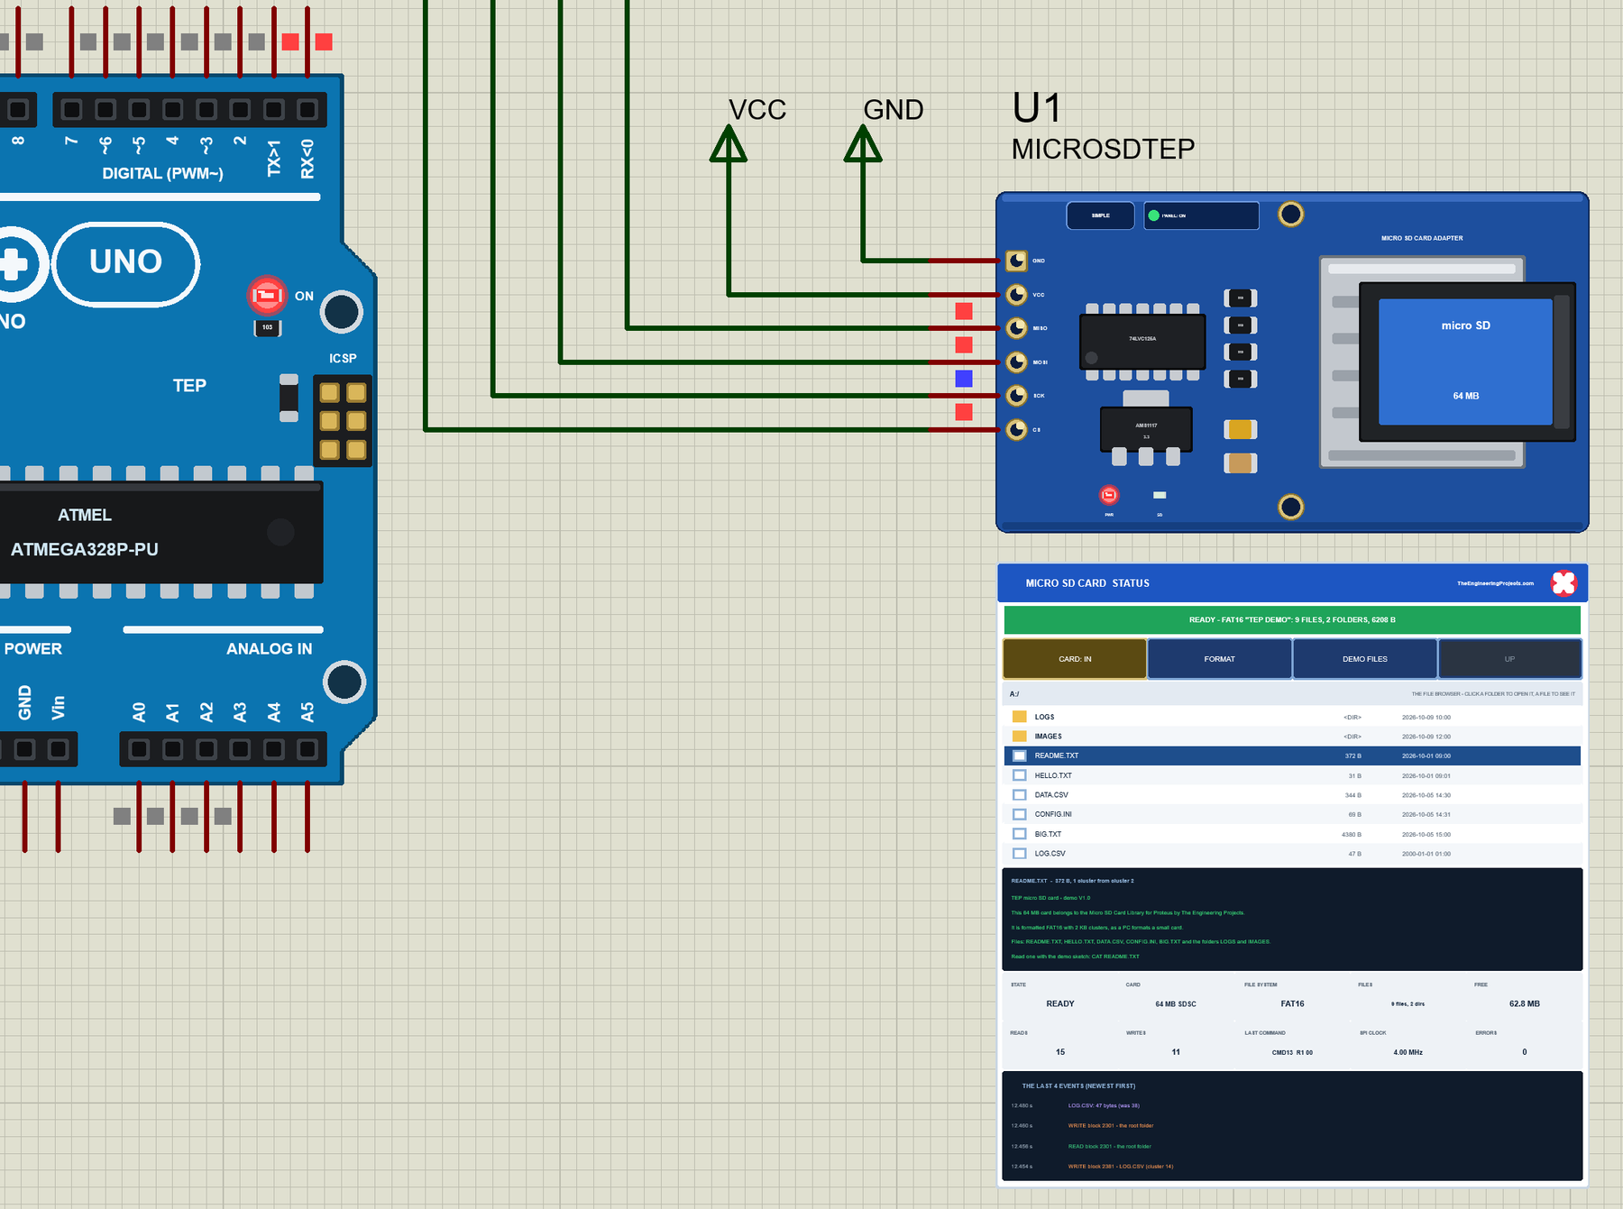Viewport: 1623px width, 1209px height.
Task: Click the green READY status banner
Action: click(1292, 620)
